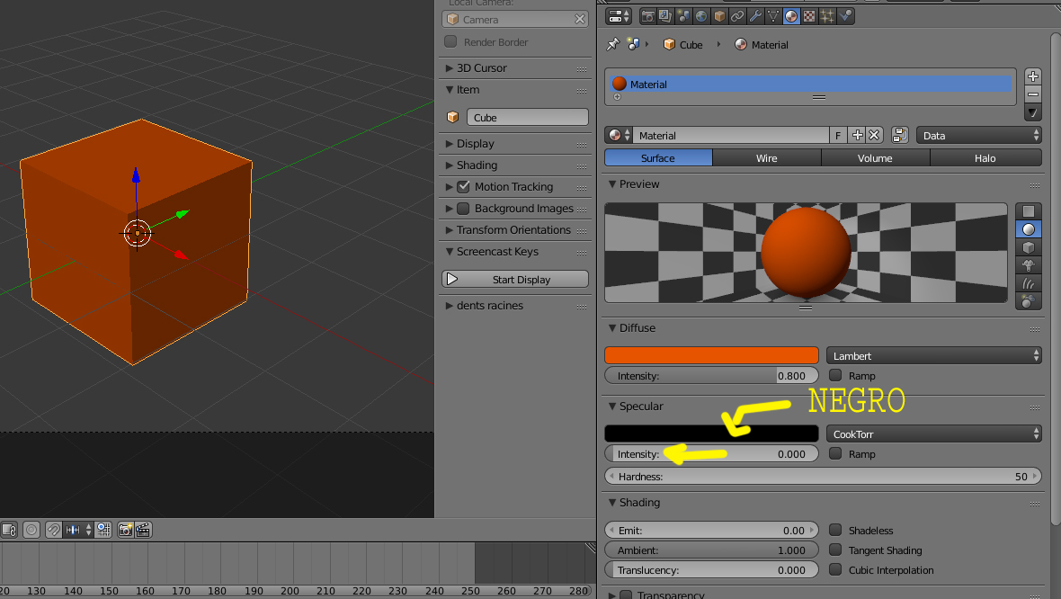The width and height of the screenshot is (1061, 599).
Task: Toggle the snap magnet in viewport header
Action: point(53,530)
